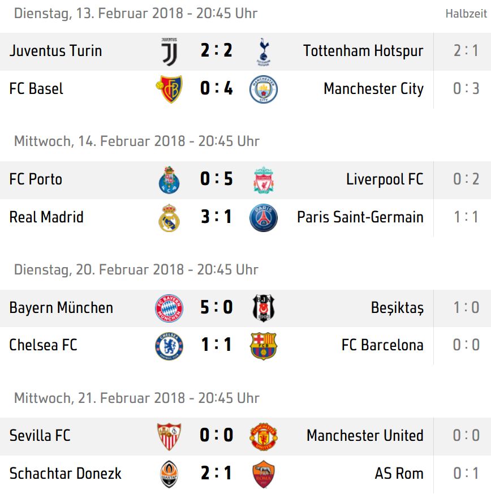Select the Manchester United crest
The width and height of the screenshot is (491, 498).
click(264, 436)
